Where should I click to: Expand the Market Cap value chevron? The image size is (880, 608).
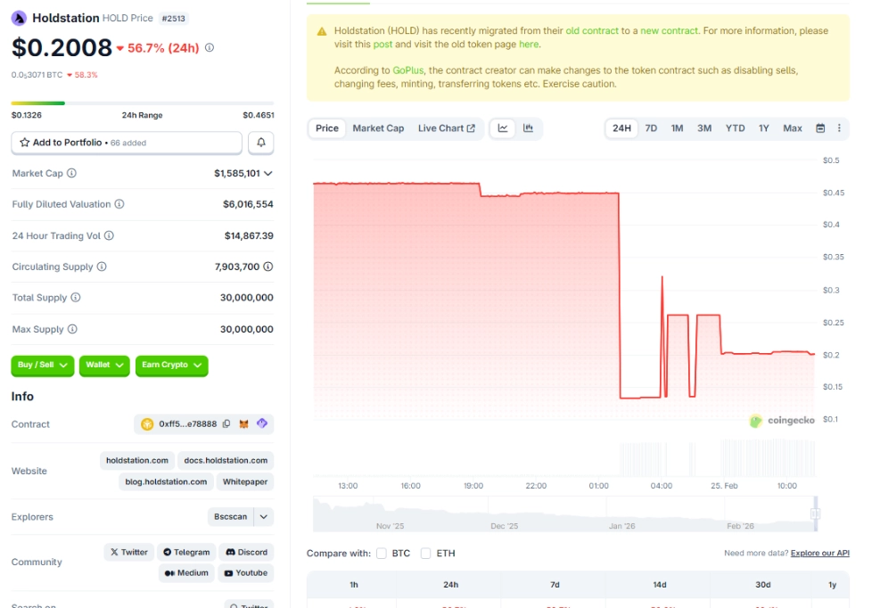[x=269, y=173]
